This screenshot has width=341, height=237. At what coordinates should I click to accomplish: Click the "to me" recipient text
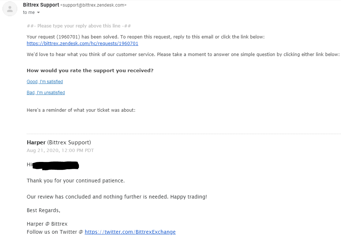[x=29, y=12]
